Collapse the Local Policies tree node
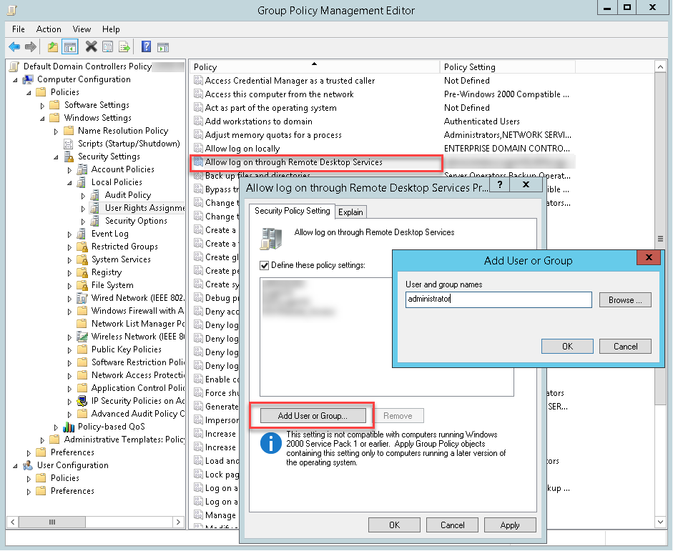This screenshot has width=673, height=551. 70,182
